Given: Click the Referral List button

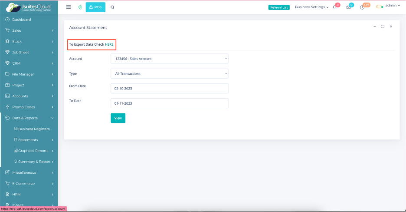Looking at the screenshot, I should click(279, 7).
